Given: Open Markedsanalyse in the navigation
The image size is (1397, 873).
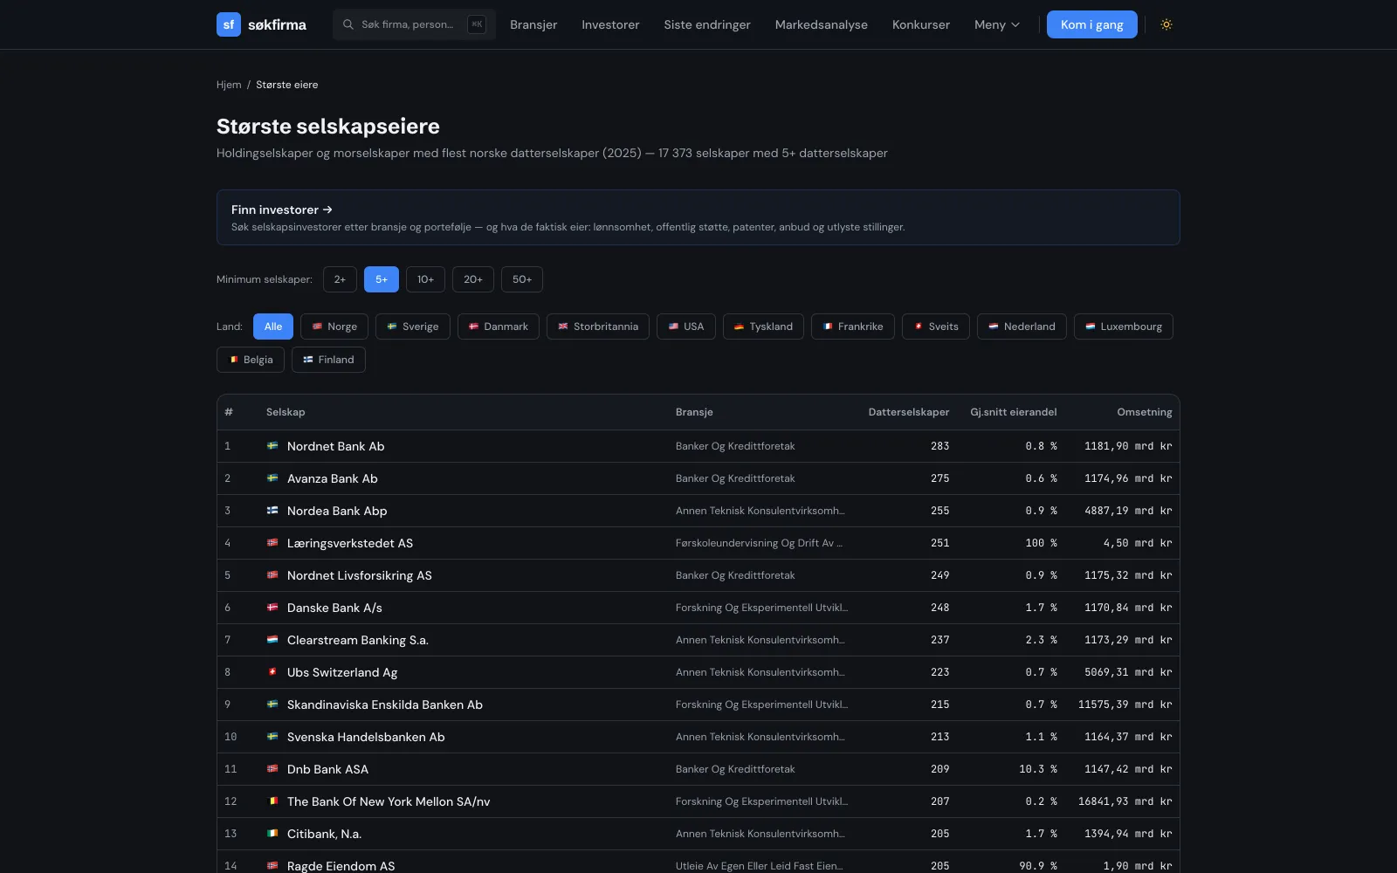Looking at the screenshot, I should pos(822,24).
